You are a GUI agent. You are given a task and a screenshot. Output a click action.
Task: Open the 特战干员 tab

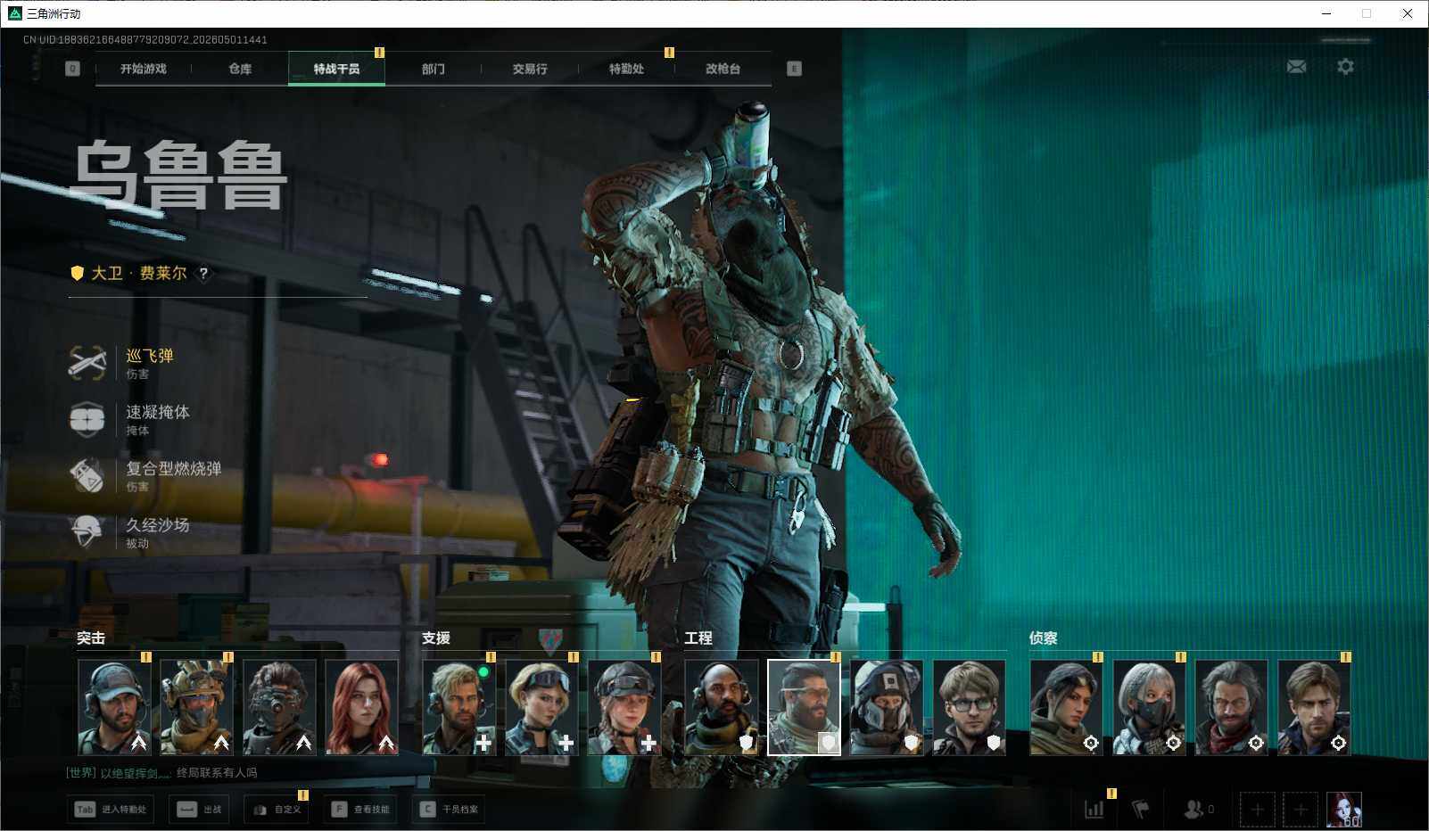(x=336, y=69)
